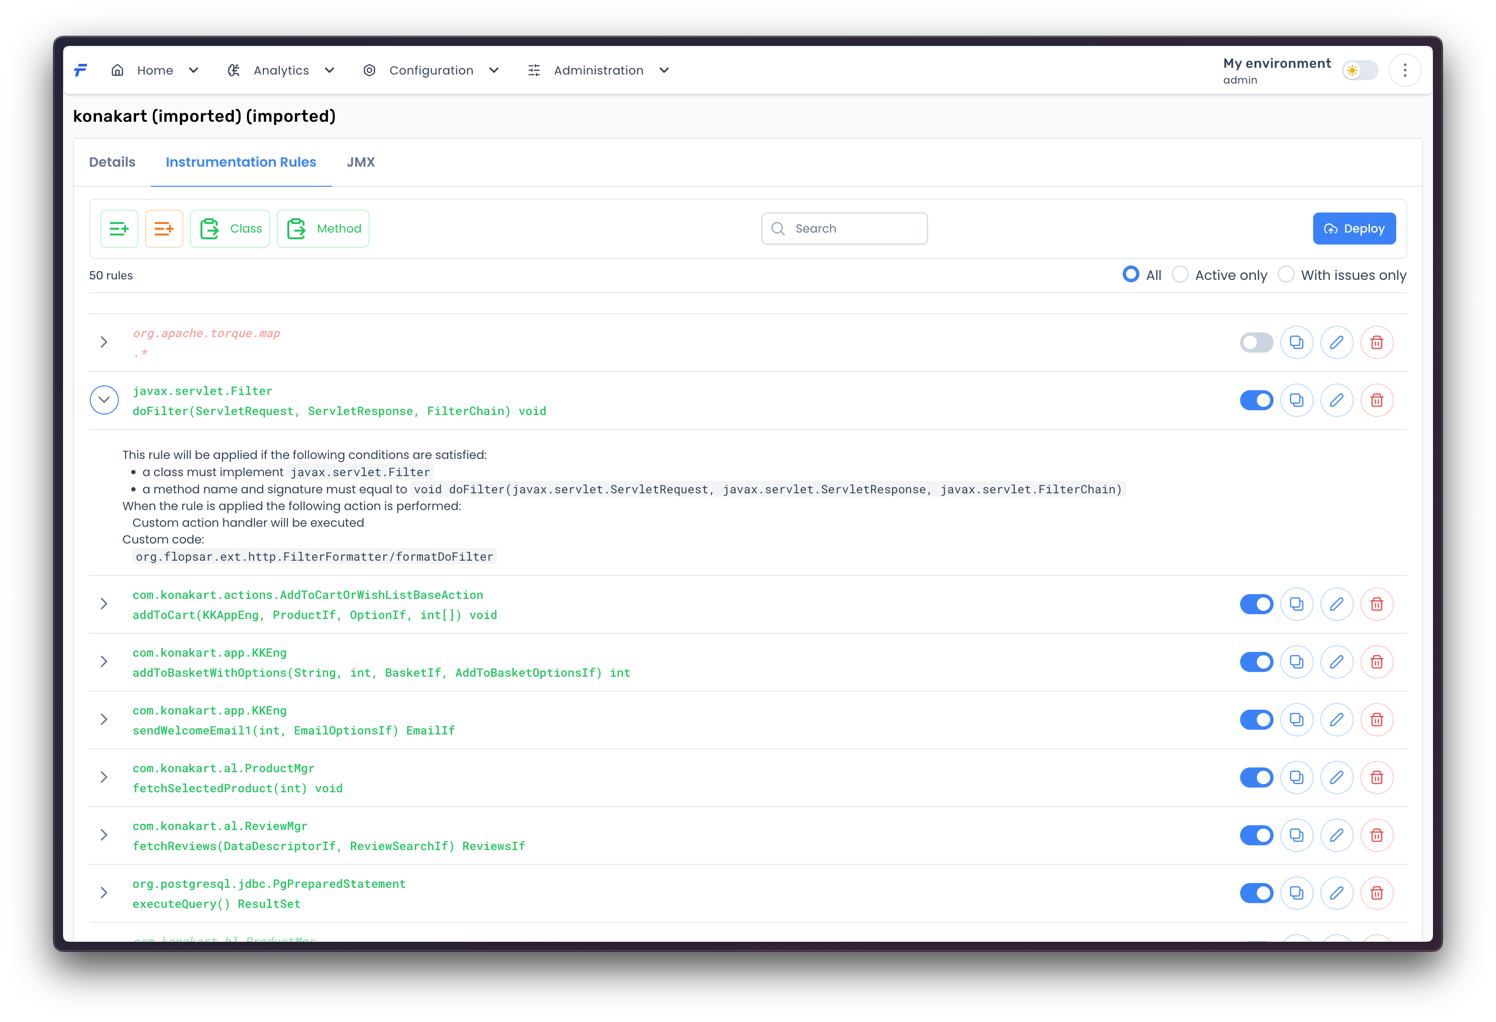1496x1022 pixels.
Task: Disable the addToCart rule toggle
Action: coord(1256,604)
